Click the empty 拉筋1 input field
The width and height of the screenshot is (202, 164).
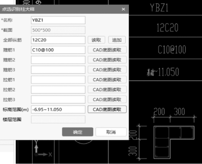pos(58,80)
